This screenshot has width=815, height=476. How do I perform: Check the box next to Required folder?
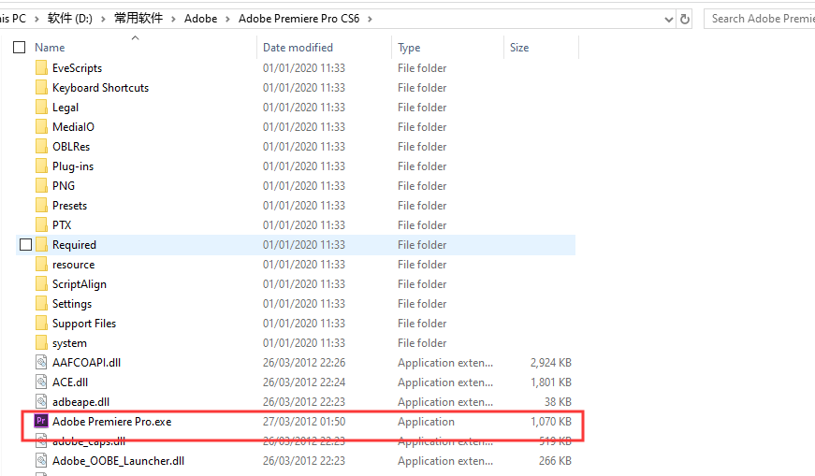[x=25, y=244]
